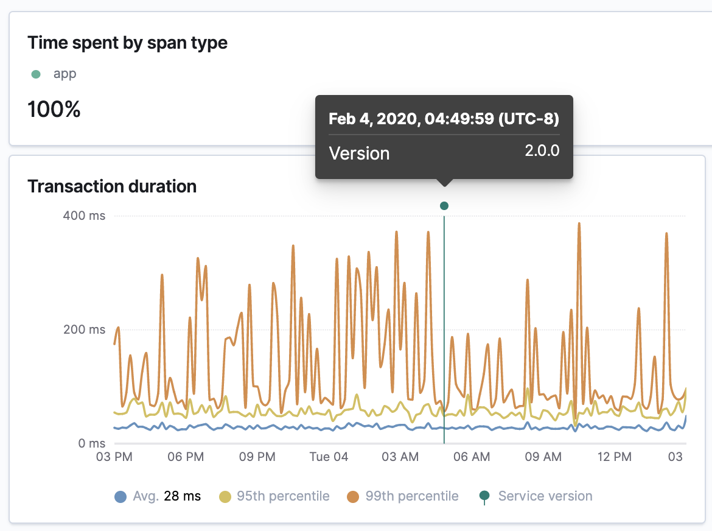Click the yellow 95th percentile legend dot
This screenshot has height=531, width=712.
226,496
